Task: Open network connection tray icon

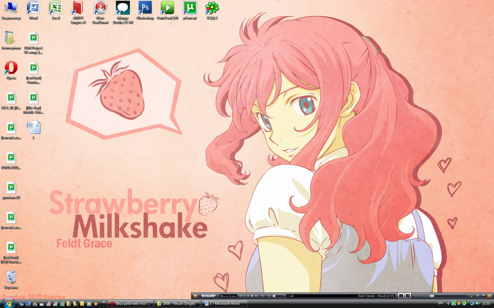Action: click(x=472, y=303)
